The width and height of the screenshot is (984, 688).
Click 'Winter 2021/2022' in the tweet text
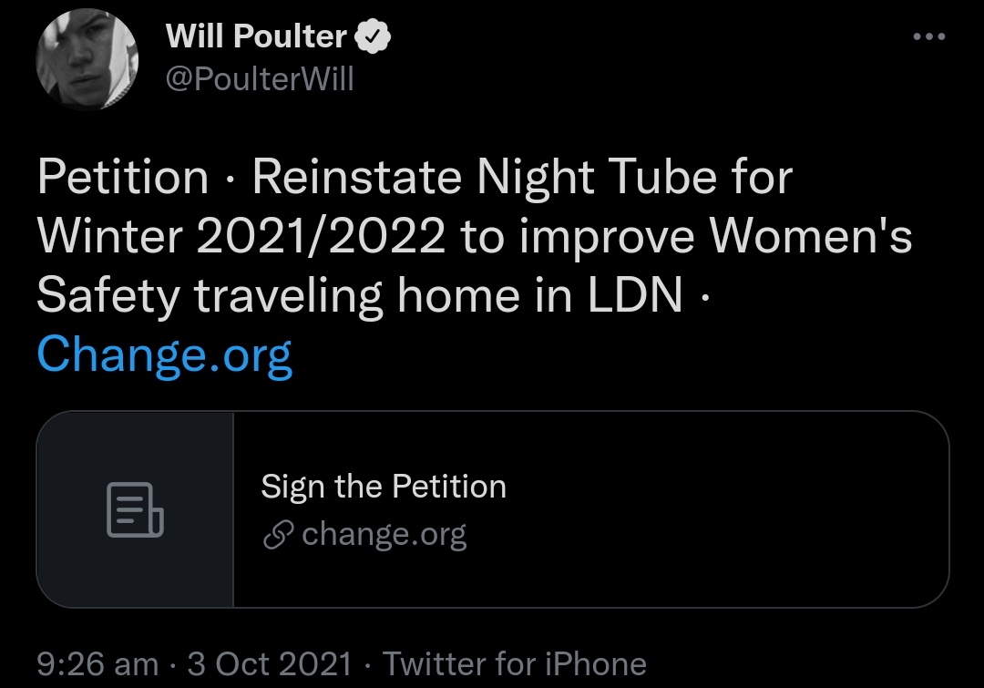click(242, 237)
